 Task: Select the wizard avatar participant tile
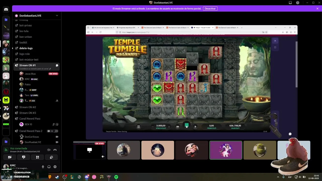click(x=158, y=150)
